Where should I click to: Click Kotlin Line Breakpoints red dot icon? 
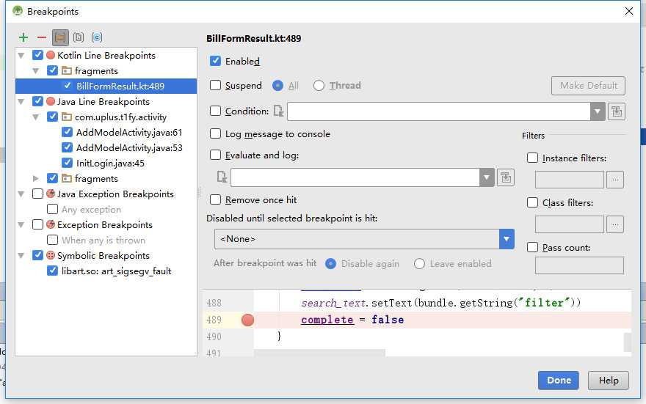(x=51, y=55)
